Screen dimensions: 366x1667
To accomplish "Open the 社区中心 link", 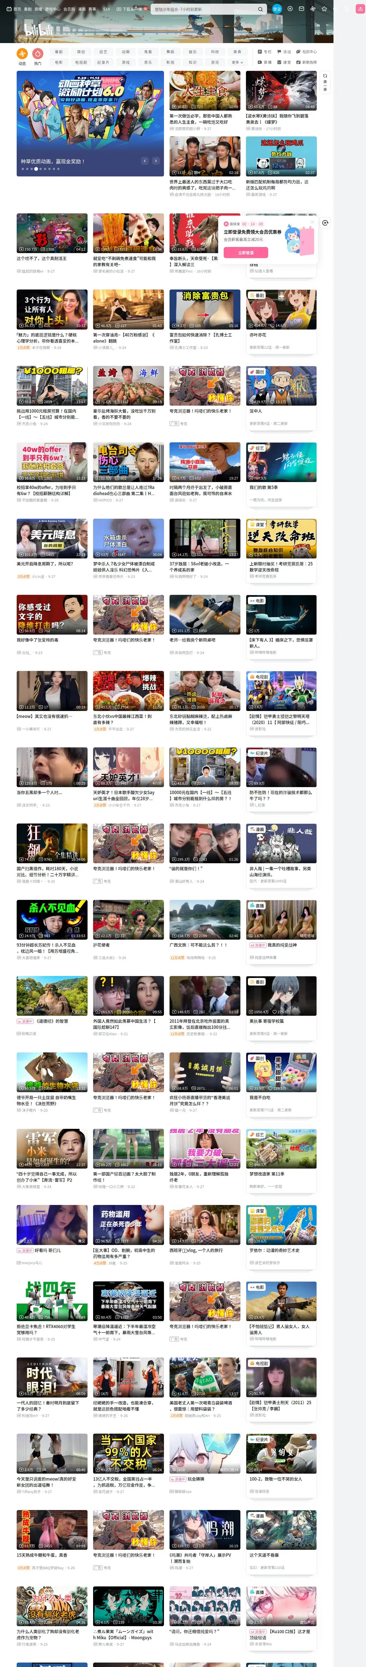I will (x=307, y=52).
